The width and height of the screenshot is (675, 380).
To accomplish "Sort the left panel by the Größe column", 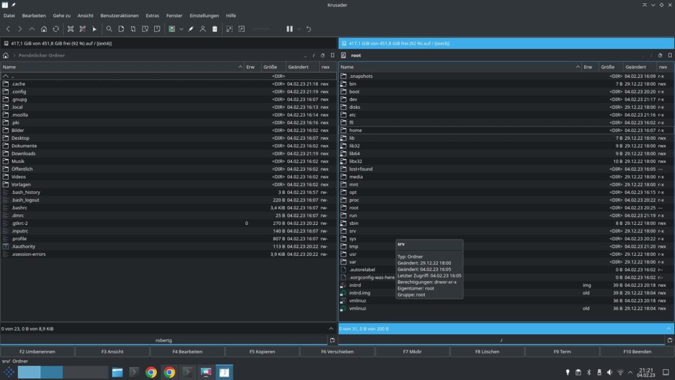I will (x=273, y=67).
